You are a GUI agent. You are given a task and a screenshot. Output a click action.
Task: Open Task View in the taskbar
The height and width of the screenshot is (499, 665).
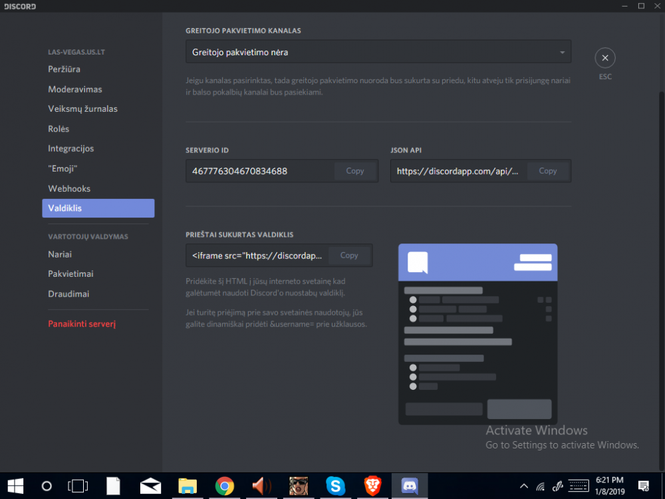(78, 486)
